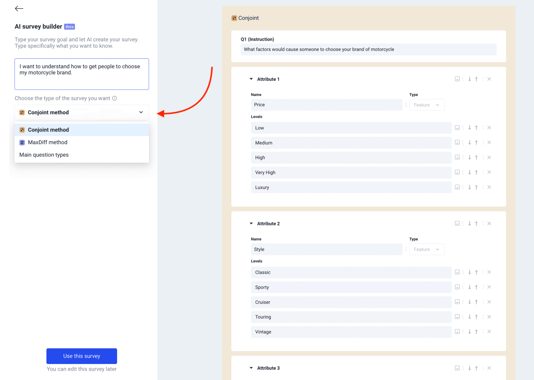Image resolution: width=534 pixels, height=380 pixels.
Task: Remove Attribute 2 entirely
Action: click(x=489, y=223)
